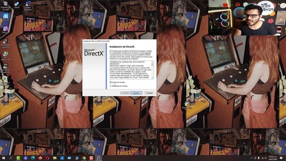Open the red square taskbar app
Screen dimensions: 286x161
(91, 158)
